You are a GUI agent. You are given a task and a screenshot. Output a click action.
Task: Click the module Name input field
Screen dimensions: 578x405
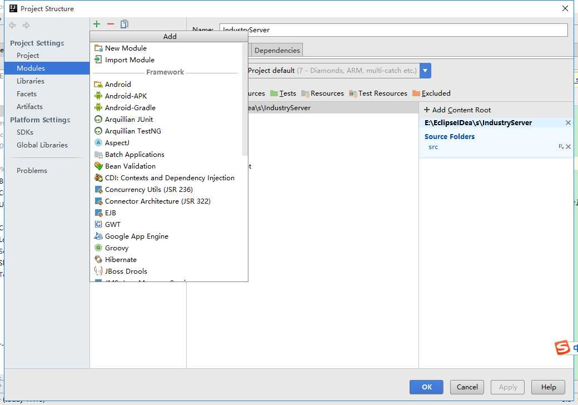[x=393, y=30]
